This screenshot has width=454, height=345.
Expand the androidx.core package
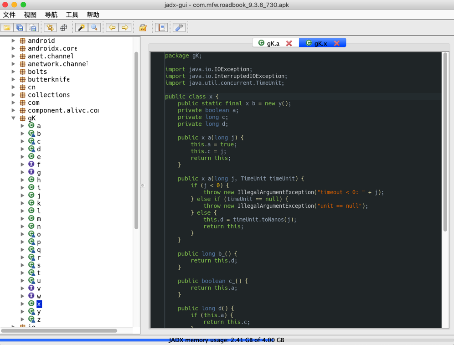coord(13,48)
